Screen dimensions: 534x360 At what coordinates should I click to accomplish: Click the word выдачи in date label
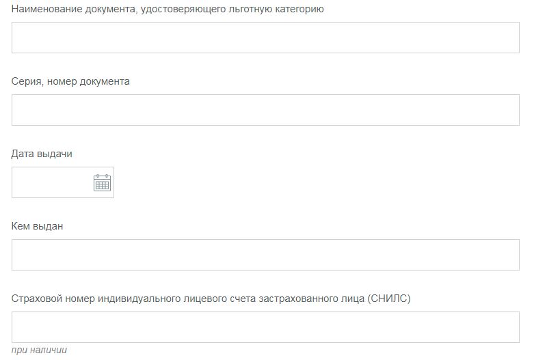click(x=55, y=154)
